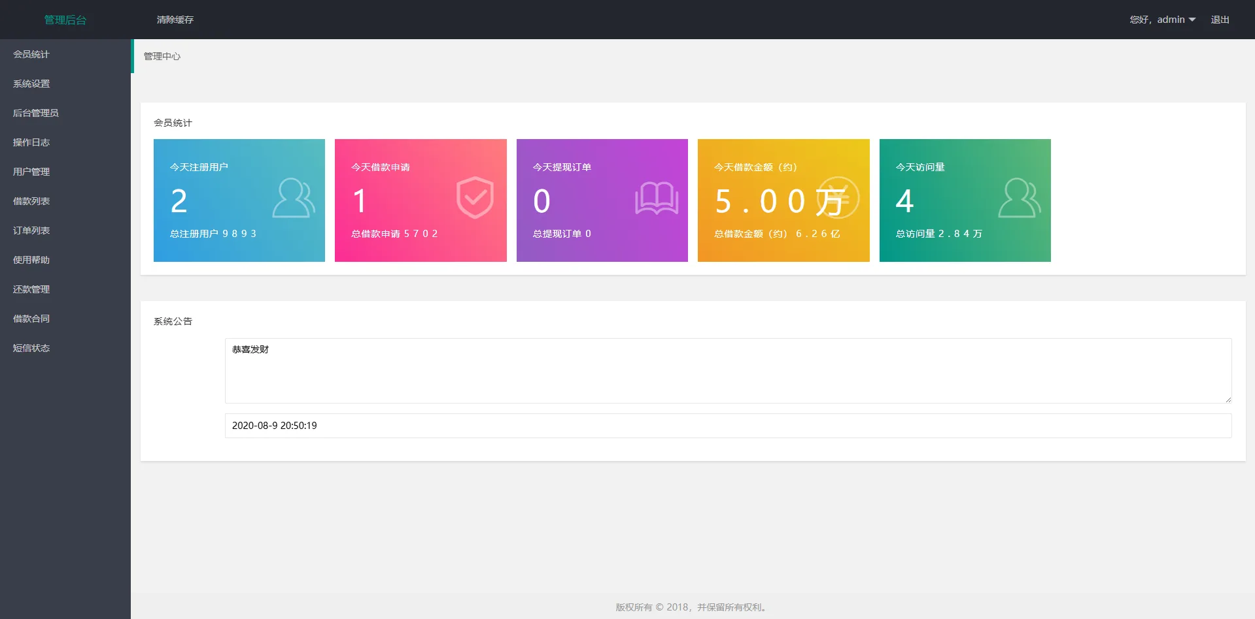Click the user icon in today's registered users card
1255x619 pixels.
click(294, 198)
